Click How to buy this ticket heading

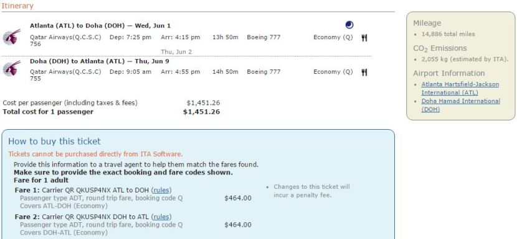point(54,142)
